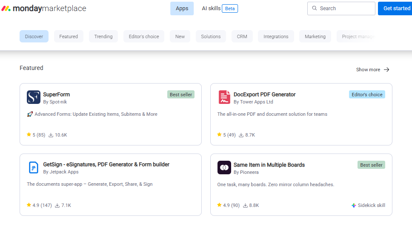Click the Show more link

pyautogui.click(x=372, y=70)
